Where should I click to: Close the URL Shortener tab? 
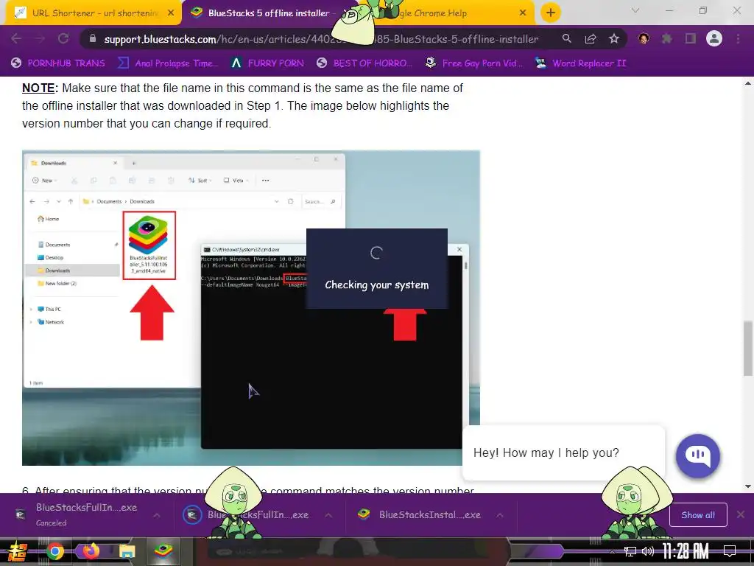tap(171, 13)
